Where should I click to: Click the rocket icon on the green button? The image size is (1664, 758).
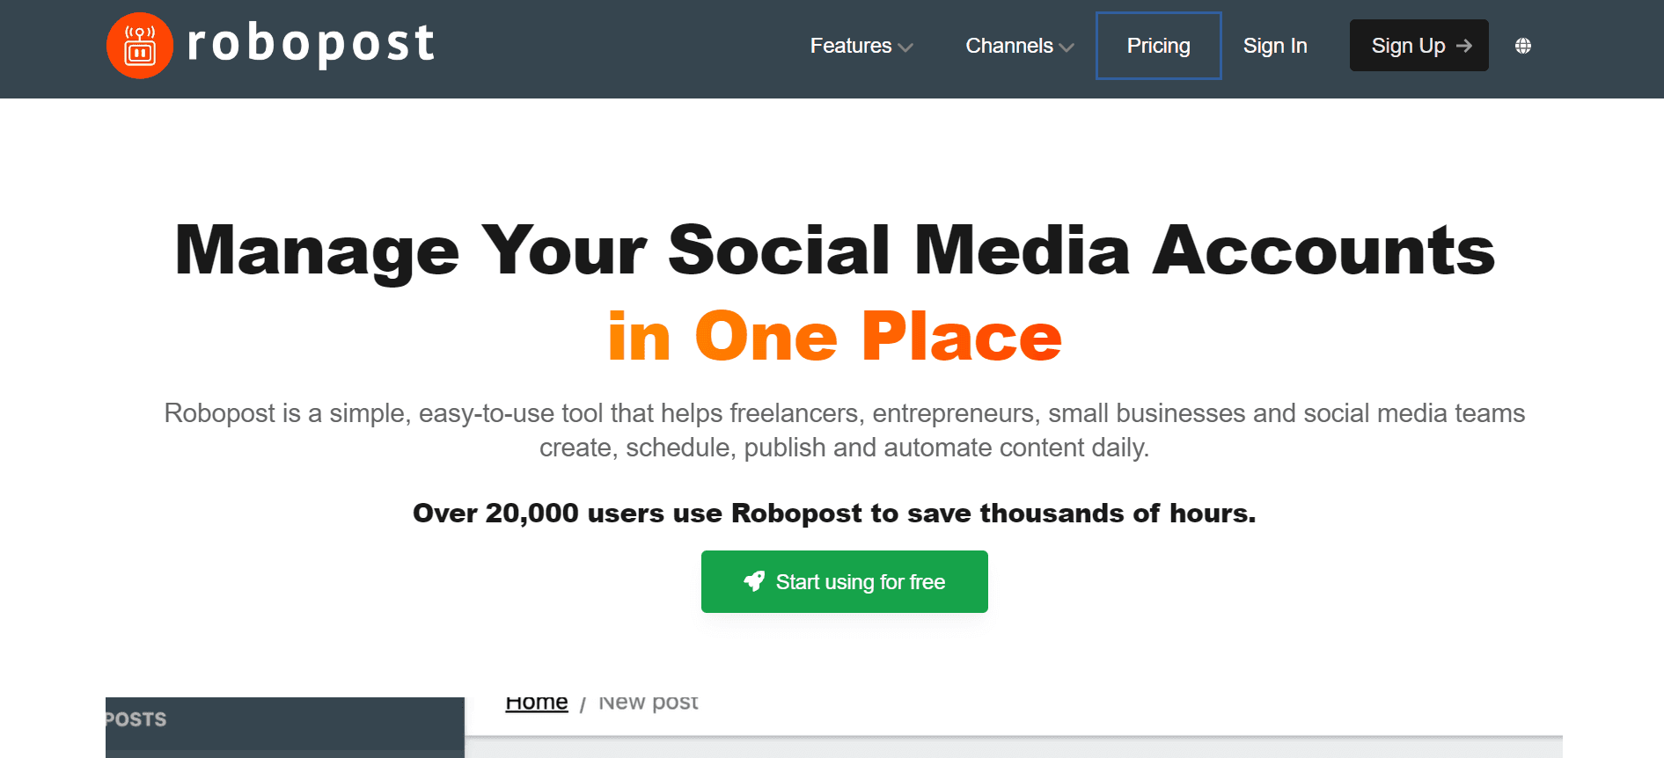(755, 581)
